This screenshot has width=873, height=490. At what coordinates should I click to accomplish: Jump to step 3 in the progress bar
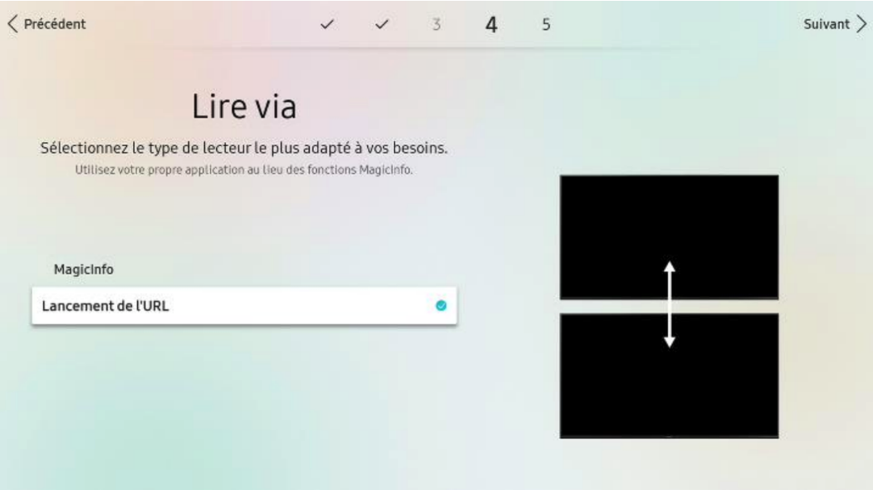tap(436, 24)
